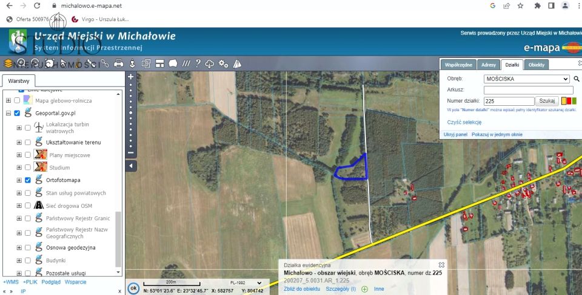
Task: Zoom in map with the plus button
Action: tap(131, 77)
